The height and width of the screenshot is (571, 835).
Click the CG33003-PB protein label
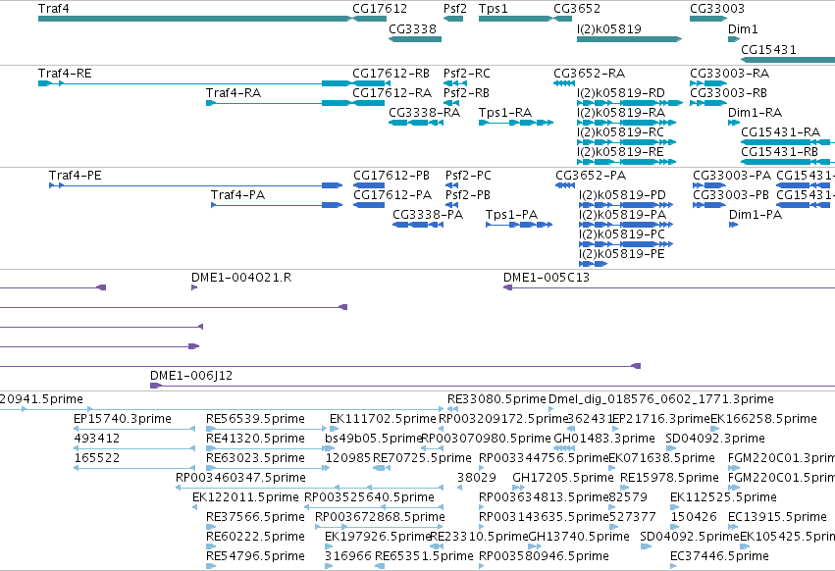click(731, 195)
